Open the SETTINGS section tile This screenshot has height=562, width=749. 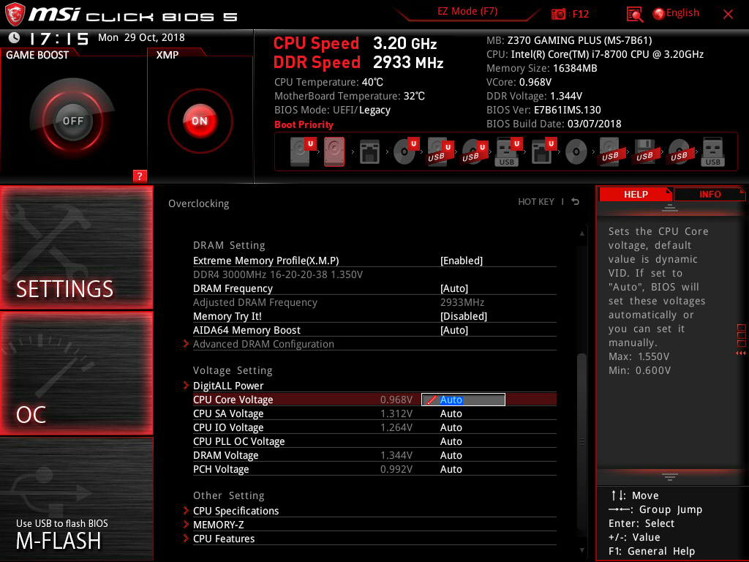(x=76, y=247)
